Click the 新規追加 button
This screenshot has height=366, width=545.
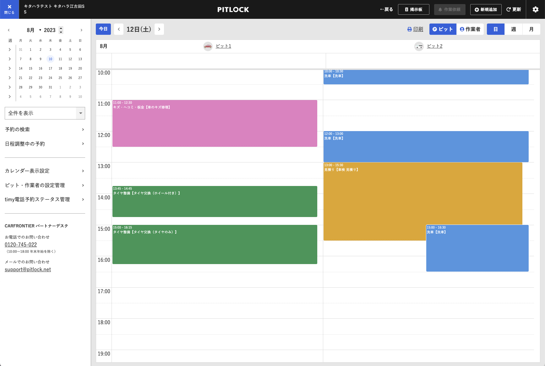point(486,9)
